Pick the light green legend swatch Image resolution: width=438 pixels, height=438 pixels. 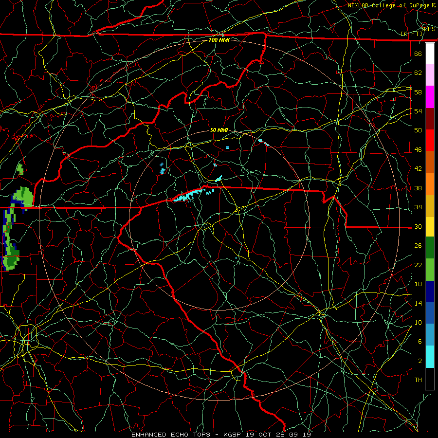tap(430, 270)
